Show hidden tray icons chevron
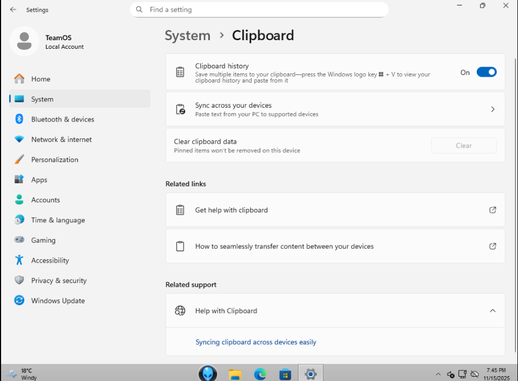This screenshot has height=381, width=518. (438, 374)
